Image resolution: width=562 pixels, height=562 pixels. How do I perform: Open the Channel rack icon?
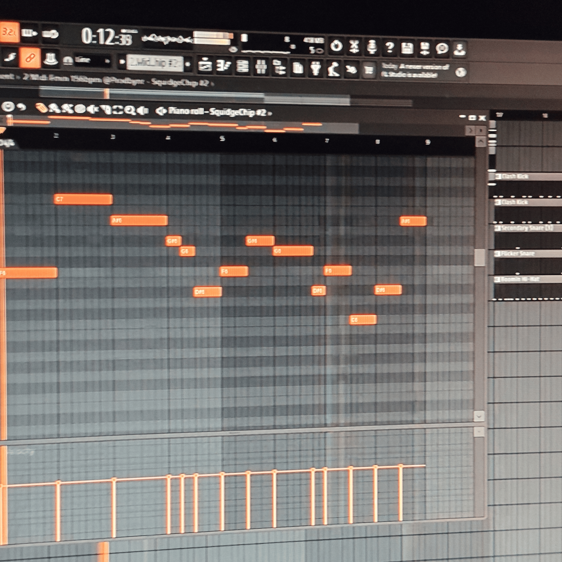pyautogui.click(x=242, y=67)
